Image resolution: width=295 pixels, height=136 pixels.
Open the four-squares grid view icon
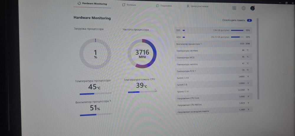[x=234, y=8]
